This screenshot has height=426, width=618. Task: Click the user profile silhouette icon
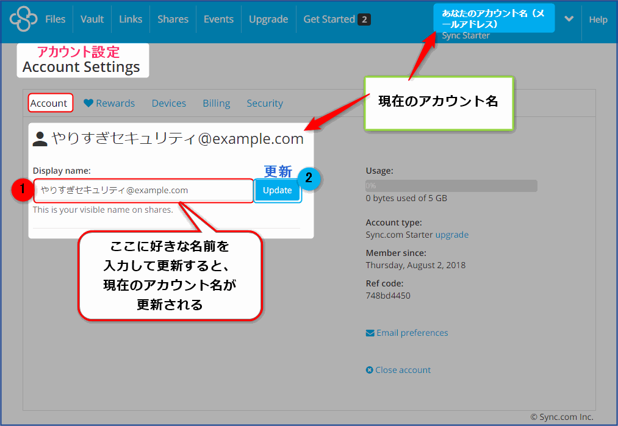click(40, 138)
